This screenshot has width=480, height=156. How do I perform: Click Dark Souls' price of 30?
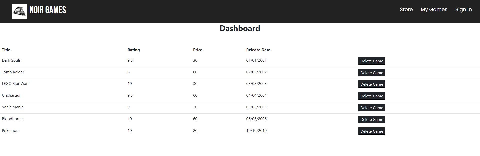pyautogui.click(x=195, y=60)
